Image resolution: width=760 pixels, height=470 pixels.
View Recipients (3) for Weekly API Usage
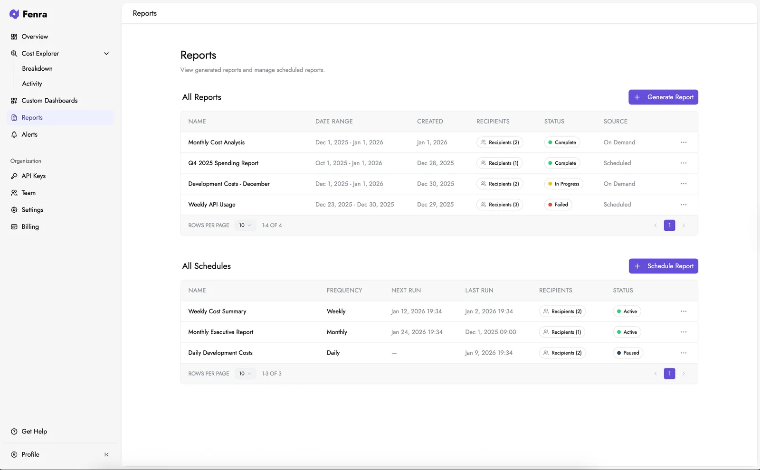point(499,204)
